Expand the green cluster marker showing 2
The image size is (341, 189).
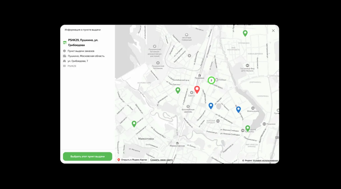click(211, 80)
